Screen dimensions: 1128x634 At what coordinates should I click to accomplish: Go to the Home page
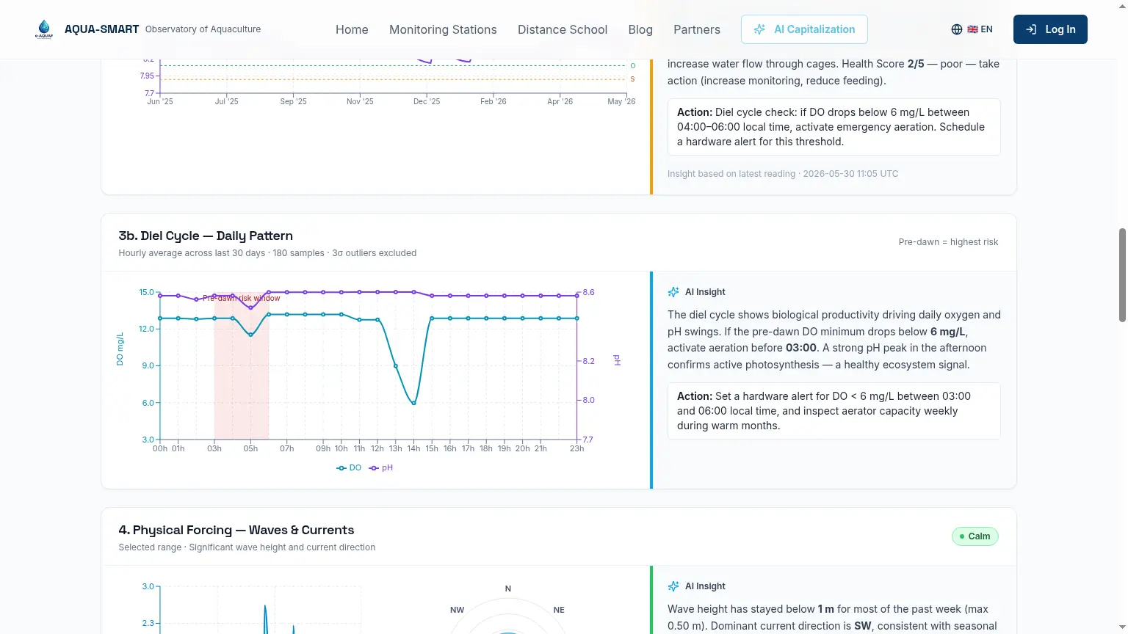[x=352, y=29]
